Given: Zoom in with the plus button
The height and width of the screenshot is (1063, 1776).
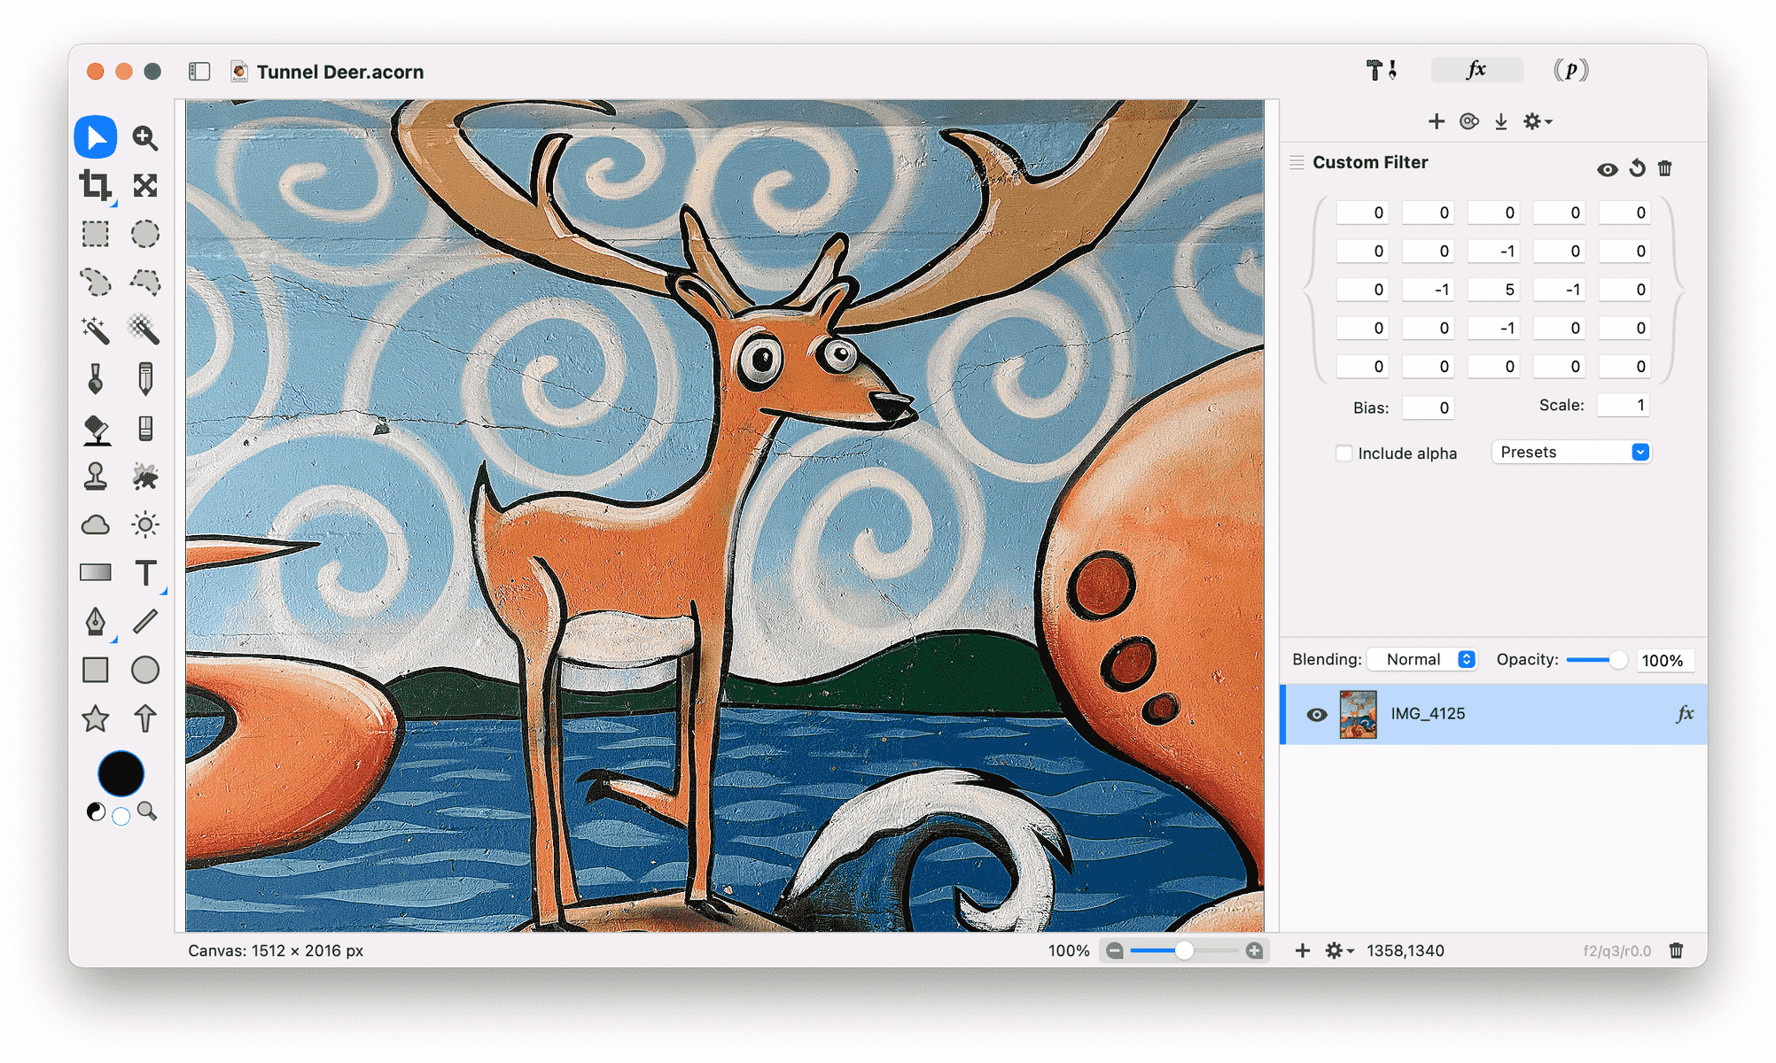Looking at the screenshot, I should pos(1254,950).
